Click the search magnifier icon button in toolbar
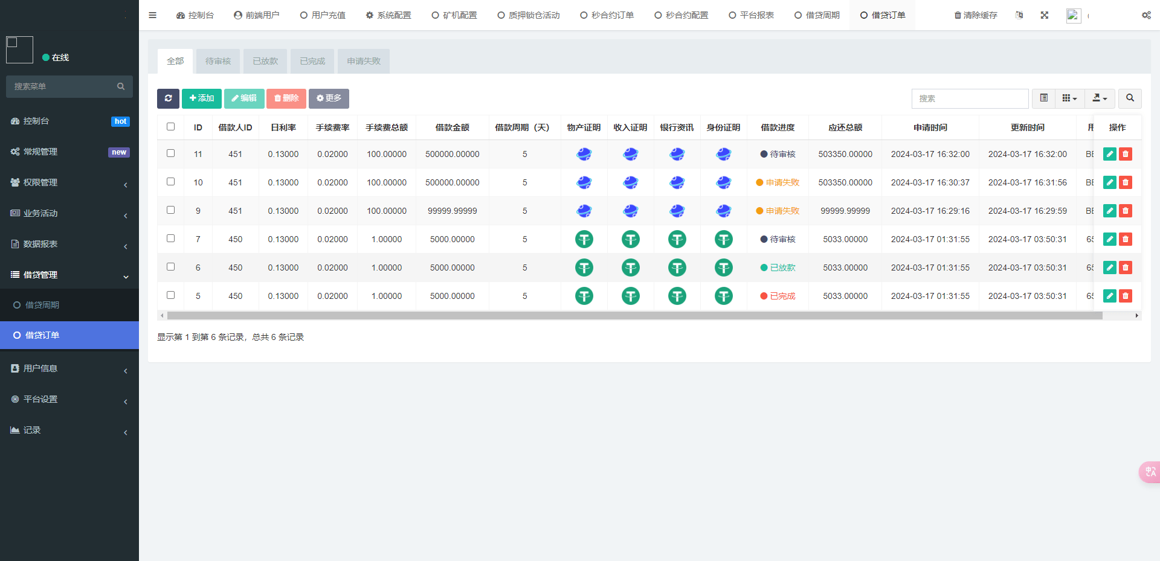Image resolution: width=1160 pixels, height=561 pixels. click(1129, 98)
